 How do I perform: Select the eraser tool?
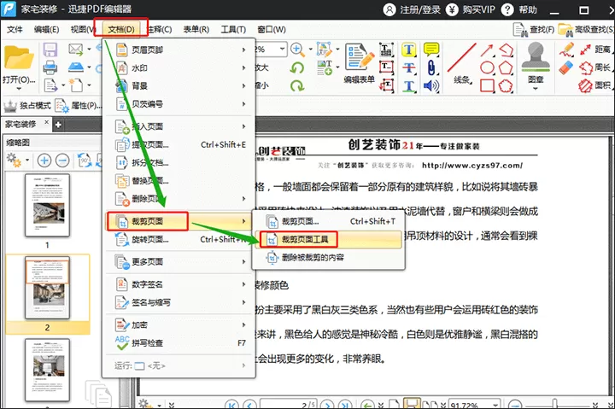(x=566, y=67)
